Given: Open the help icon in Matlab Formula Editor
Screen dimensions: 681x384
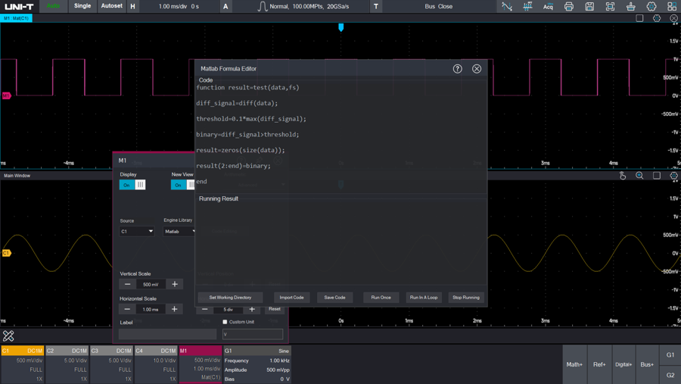Looking at the screenshot, I should tap(458, 69).
